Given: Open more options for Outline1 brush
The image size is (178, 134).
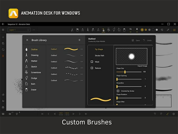Looking at the screenshot, I should pos(82,49).
